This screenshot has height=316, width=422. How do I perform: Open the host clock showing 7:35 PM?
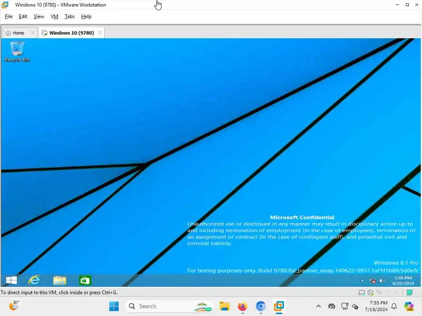(x=376, y=306)
